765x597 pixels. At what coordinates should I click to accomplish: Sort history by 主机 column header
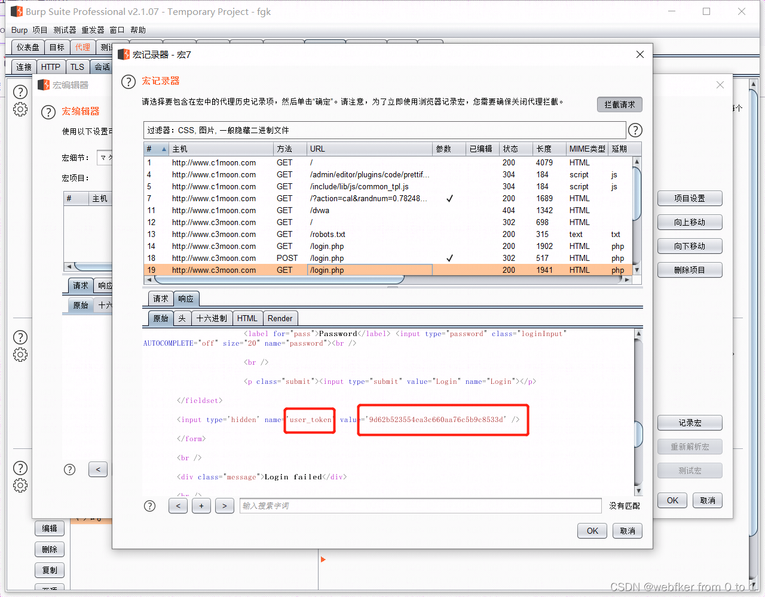click(221, 149)
